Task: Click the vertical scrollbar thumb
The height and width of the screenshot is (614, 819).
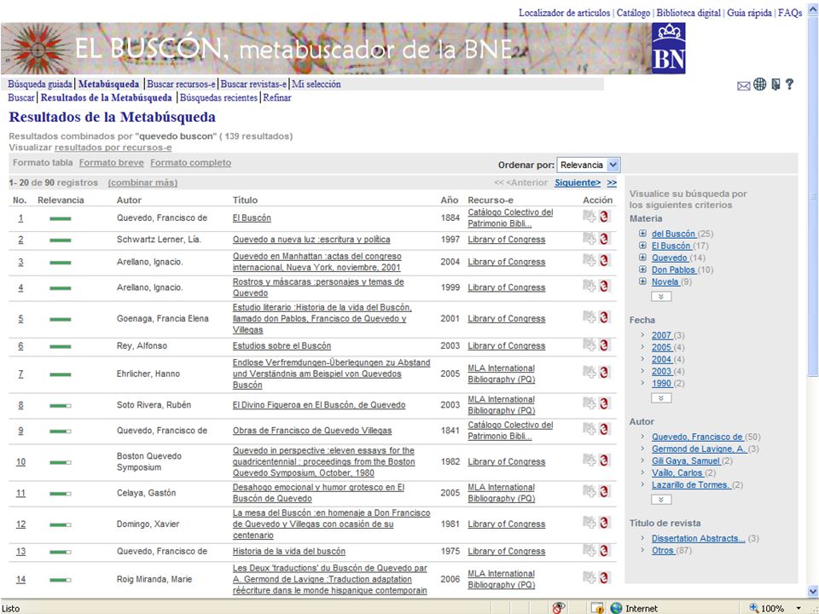Action: coord(813,196)
